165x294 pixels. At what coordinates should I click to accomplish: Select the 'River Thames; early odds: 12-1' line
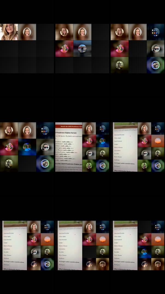tap(65, 150)
